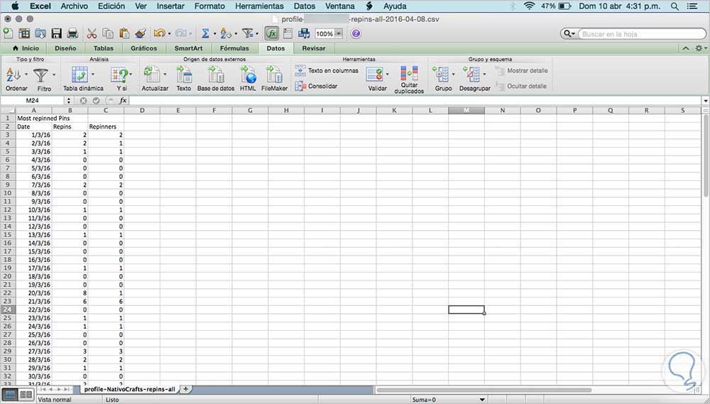The width and height of the screenshot is (710, 404).
Task: Open the media browser icon
Action: [x=304, y=33]
